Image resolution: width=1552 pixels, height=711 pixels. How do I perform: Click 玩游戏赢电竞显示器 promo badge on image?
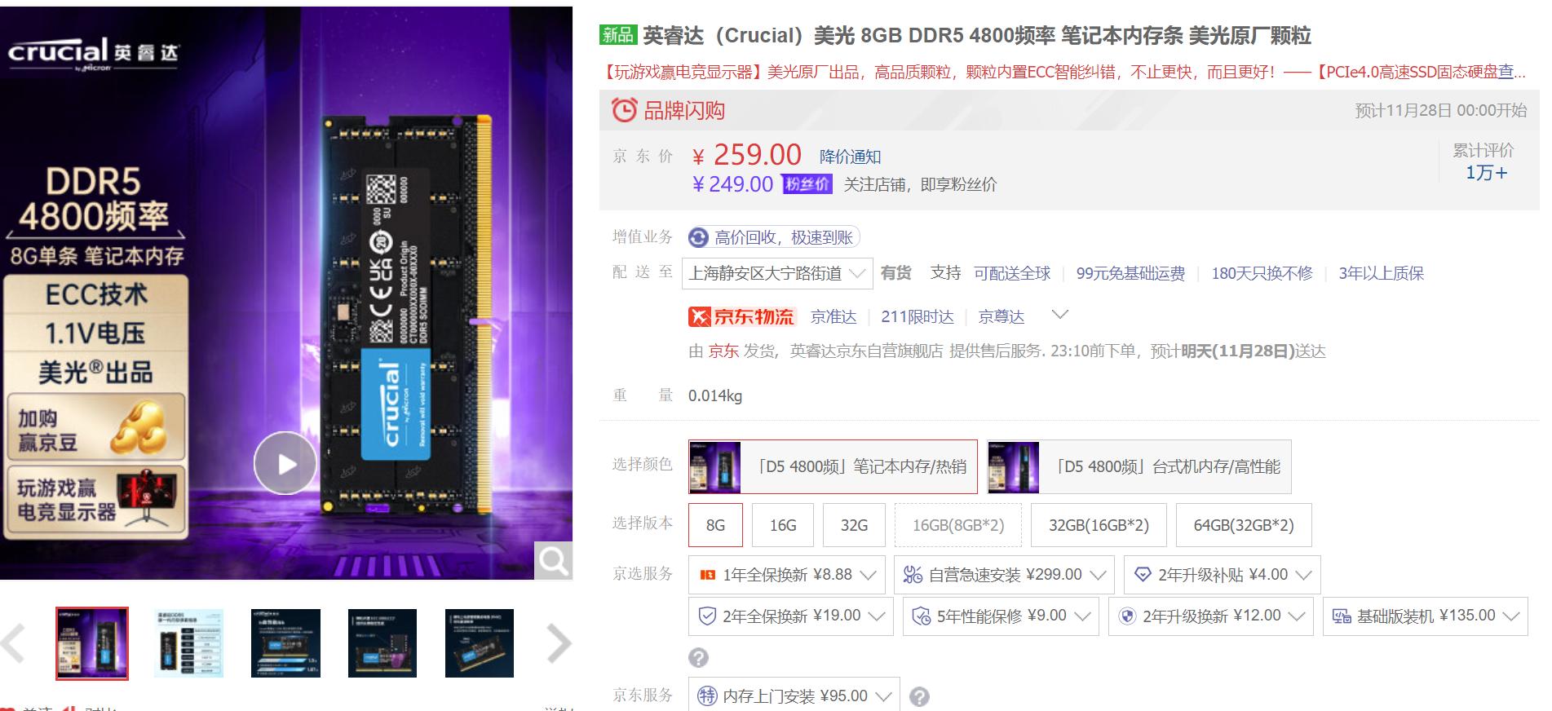[95, 501]
